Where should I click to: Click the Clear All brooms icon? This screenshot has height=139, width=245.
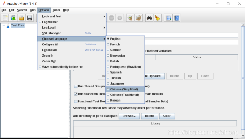point(138,18)
